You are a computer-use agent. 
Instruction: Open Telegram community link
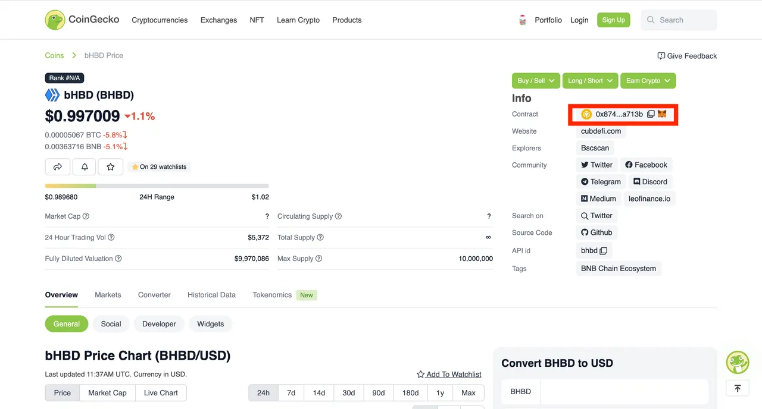pos(601,182)
